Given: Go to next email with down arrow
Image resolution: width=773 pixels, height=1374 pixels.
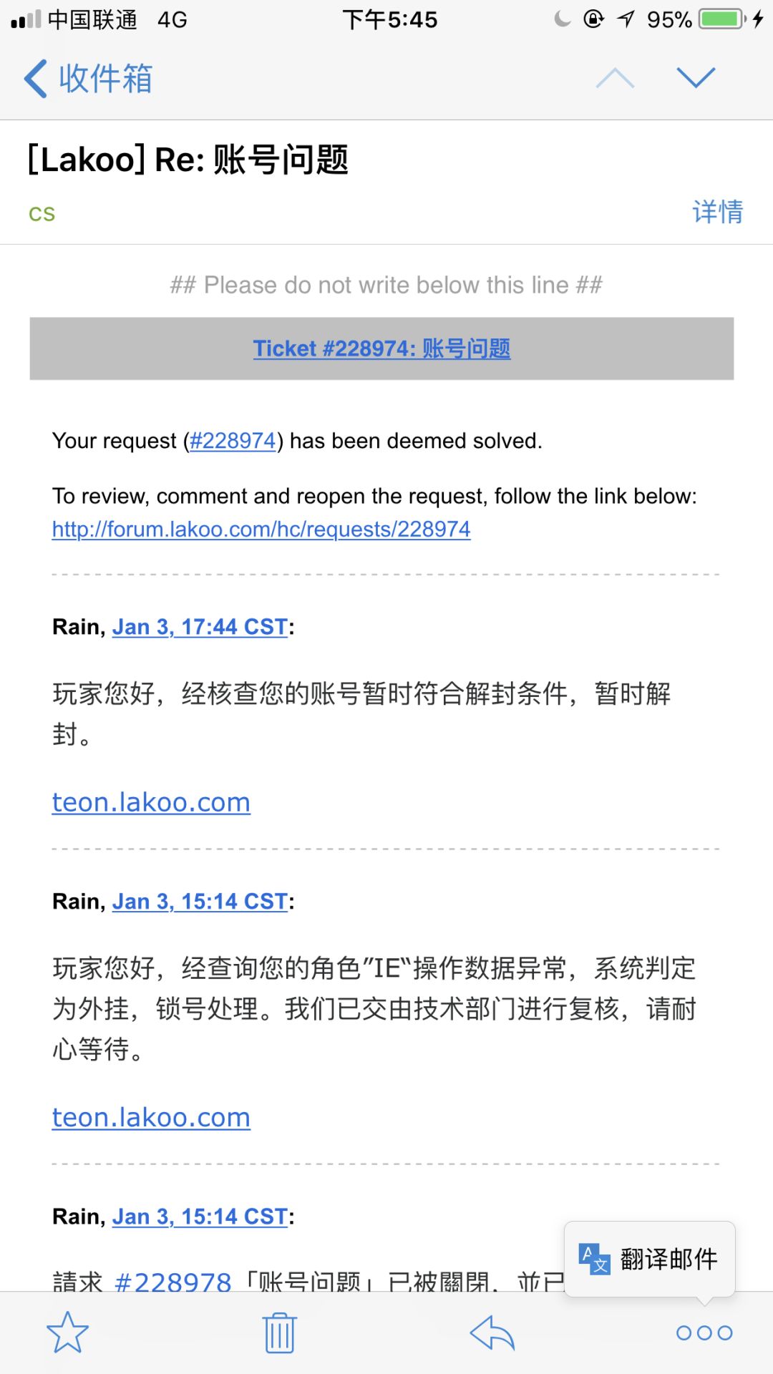Looking at the screenshot, I should [x=696, y=78].
